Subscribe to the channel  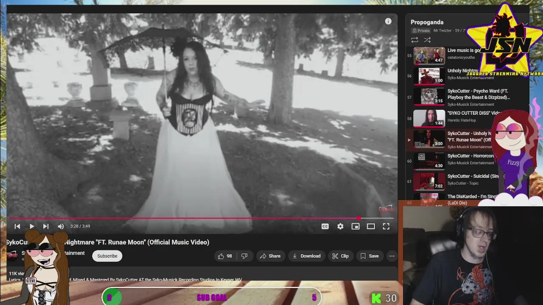[107, 256]
